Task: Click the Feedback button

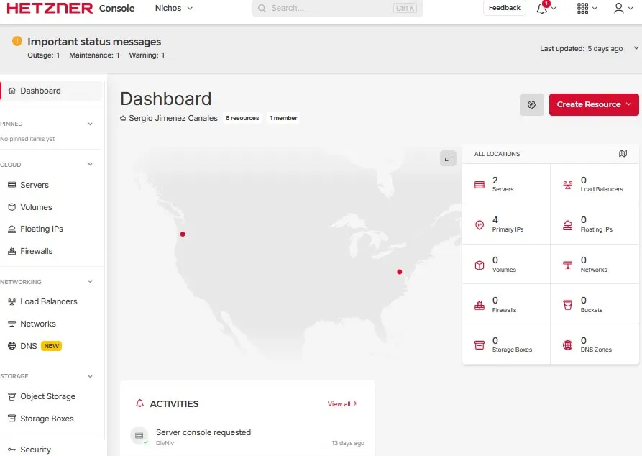Action: point(504,8)
